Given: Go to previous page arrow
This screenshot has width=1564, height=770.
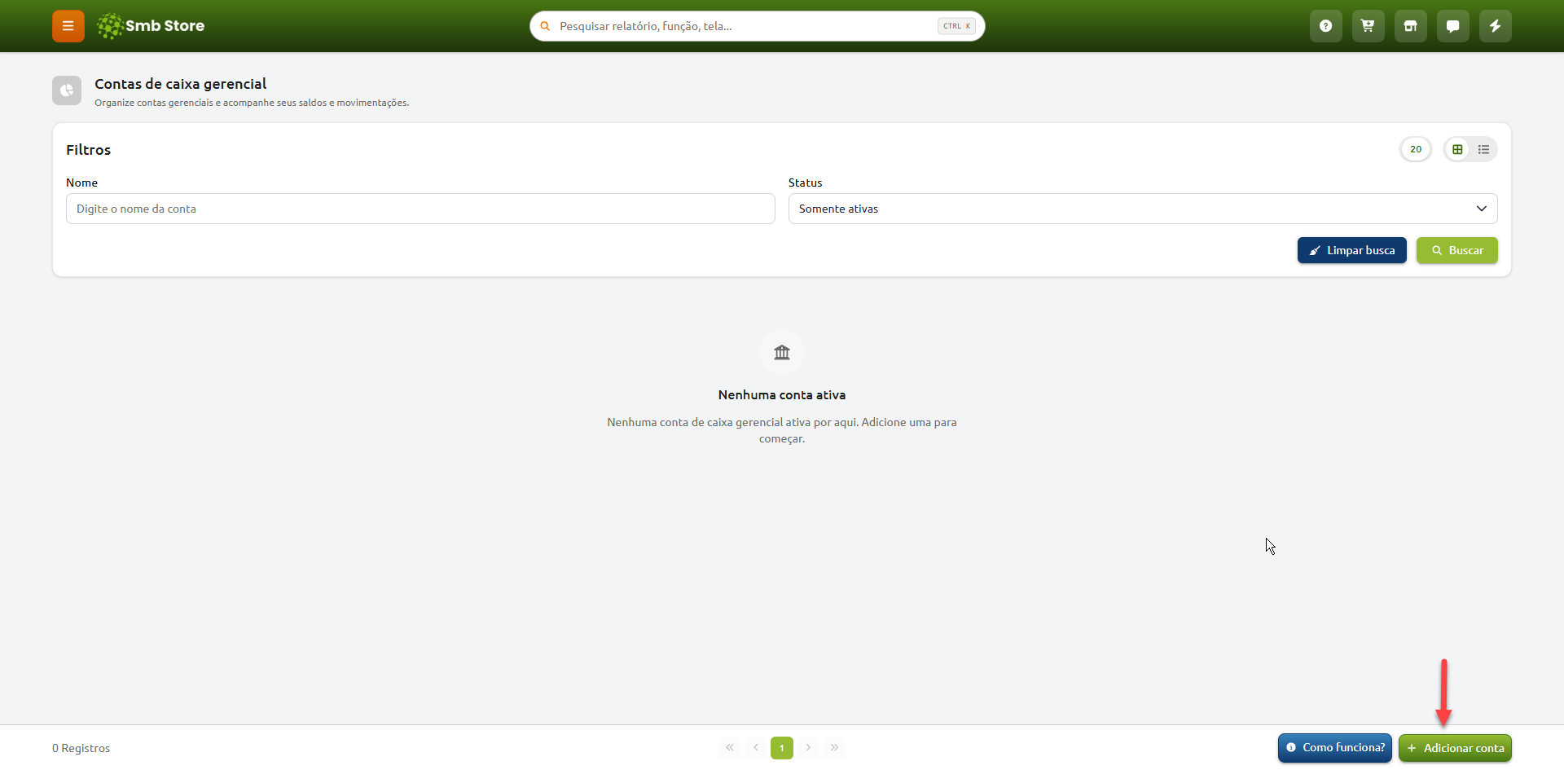Looking at the screenshot, I should (x=756, y=747).
